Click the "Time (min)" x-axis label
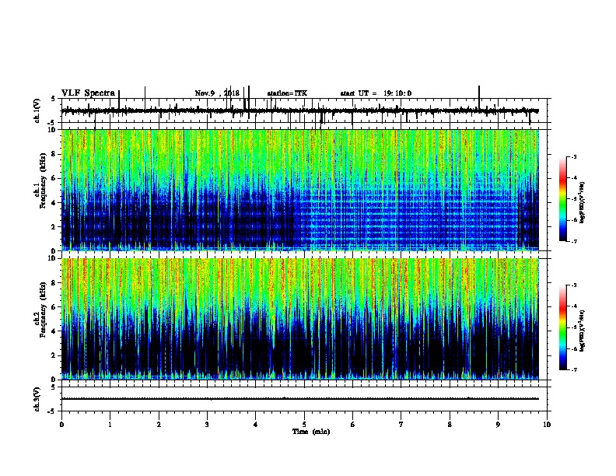Image resolution: width=616 pixels, height=476 pixels. (311, 432)
